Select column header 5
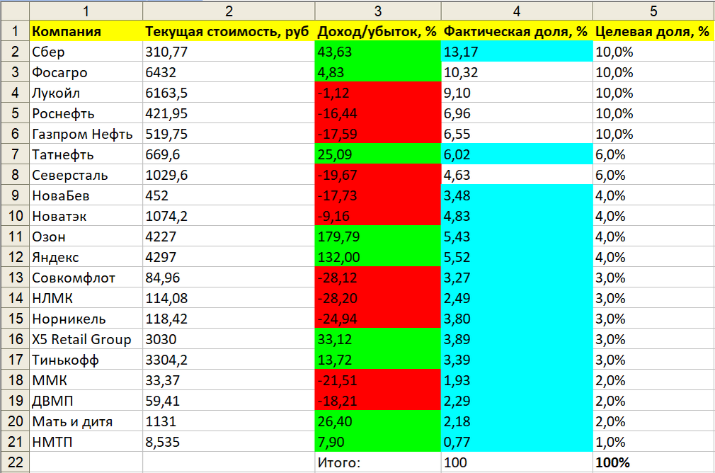This screenshot has width=715, height=473. [653, 11]
